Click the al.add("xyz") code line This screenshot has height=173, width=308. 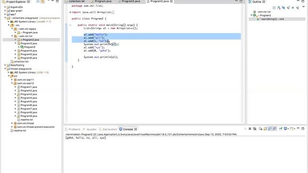click(x=94, y=48)
